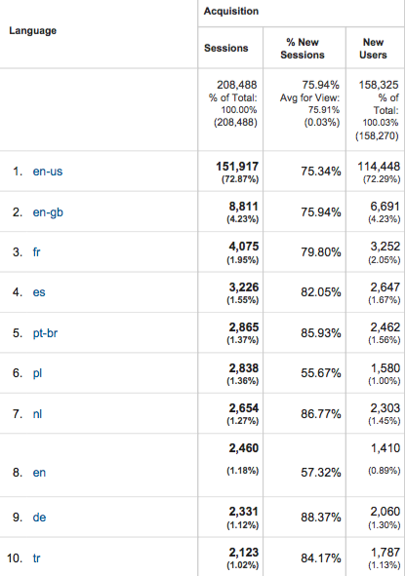Select the fr language row link

click(36, 252)
